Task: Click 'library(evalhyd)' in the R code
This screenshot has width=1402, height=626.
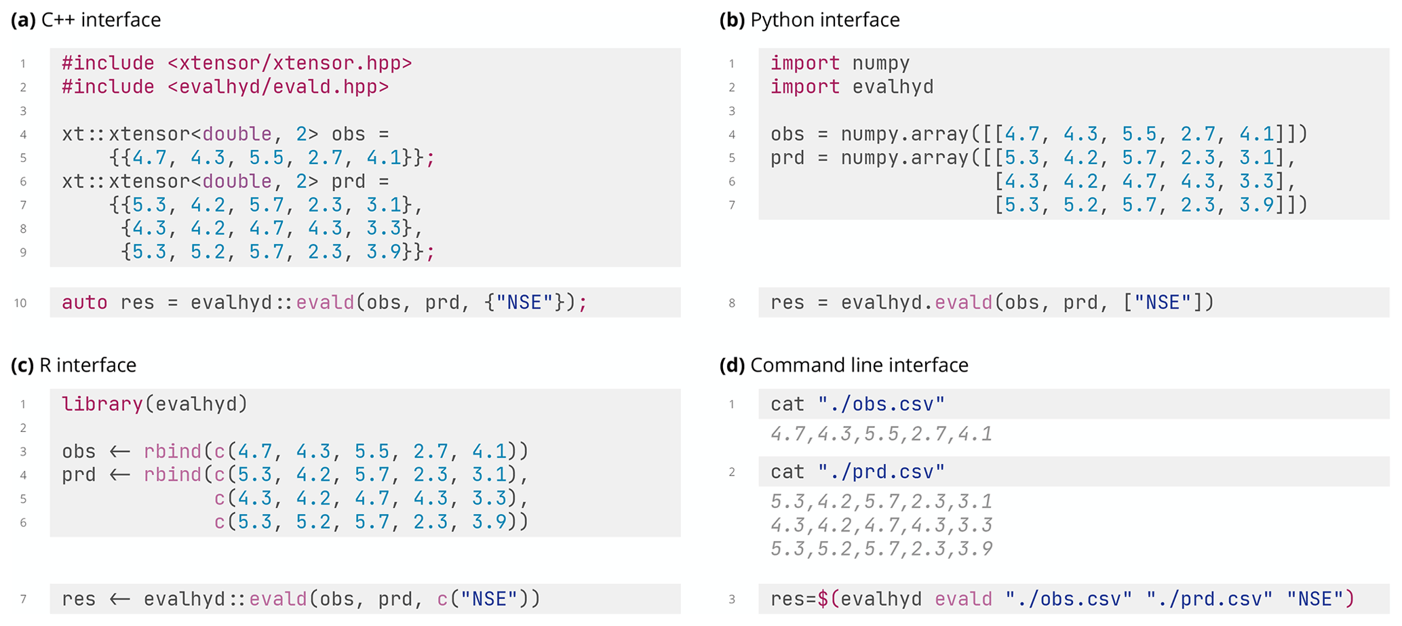Action: (155, 405)
